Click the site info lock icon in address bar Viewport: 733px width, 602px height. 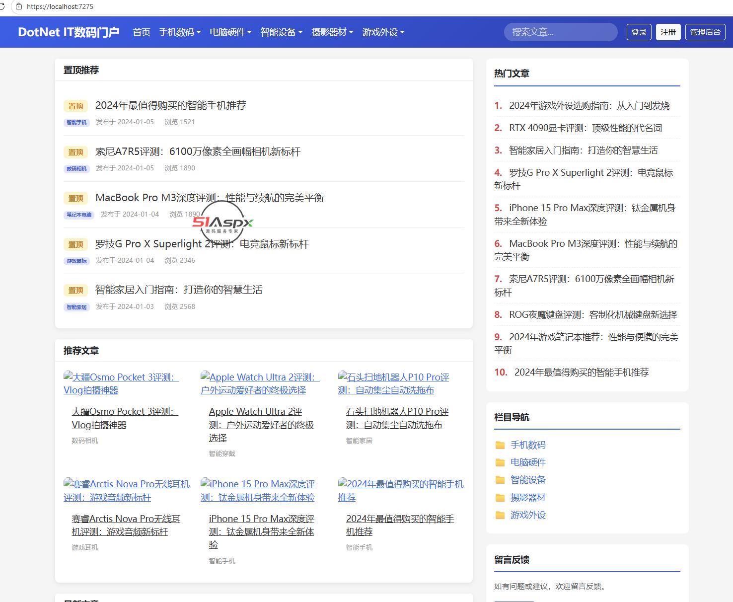pos(19,6)
